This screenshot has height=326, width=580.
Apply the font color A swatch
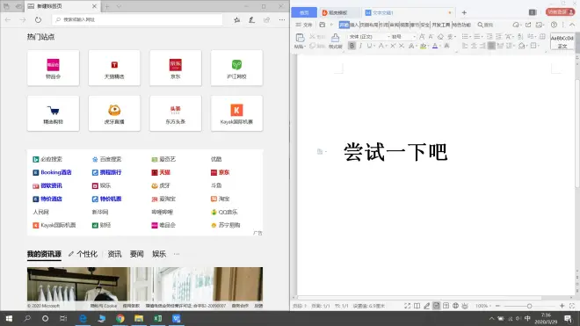click(435, 46)
